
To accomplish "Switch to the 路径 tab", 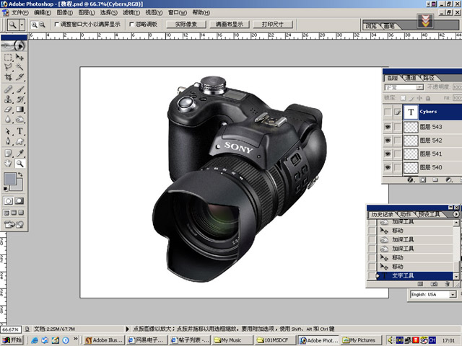I will [429, 78].
